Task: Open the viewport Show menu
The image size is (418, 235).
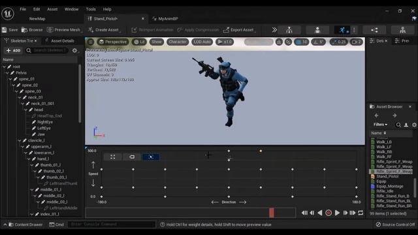Action: [157, 42]
